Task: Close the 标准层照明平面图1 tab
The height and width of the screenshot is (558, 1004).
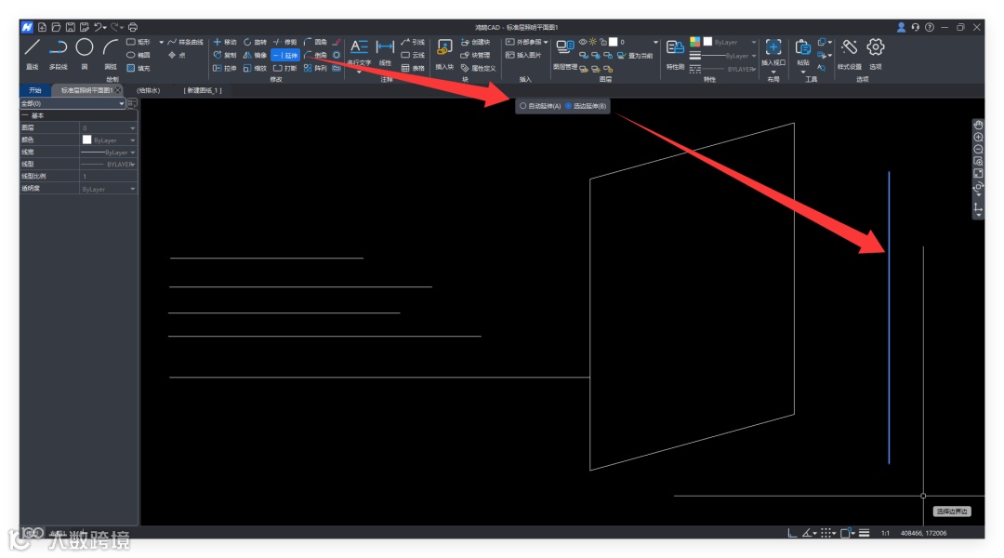Action: coord(118,90)
